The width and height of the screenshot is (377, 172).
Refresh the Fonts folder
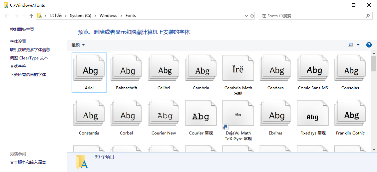(252, 16)
